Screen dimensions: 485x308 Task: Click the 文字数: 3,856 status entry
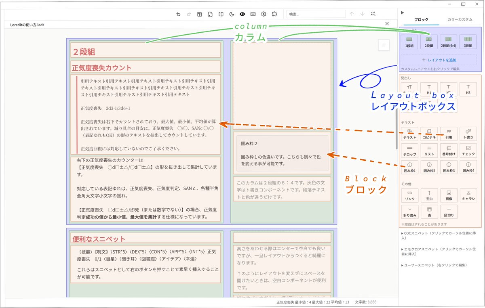[x=365, y=302]
